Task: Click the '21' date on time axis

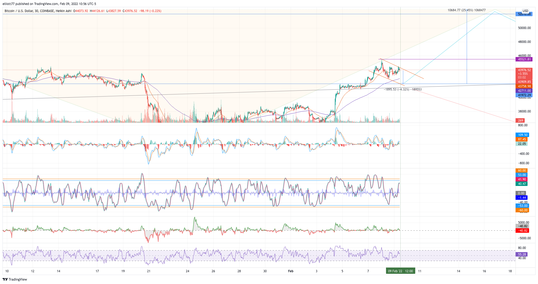Action: pyautogui.click(x=149, y=271)
